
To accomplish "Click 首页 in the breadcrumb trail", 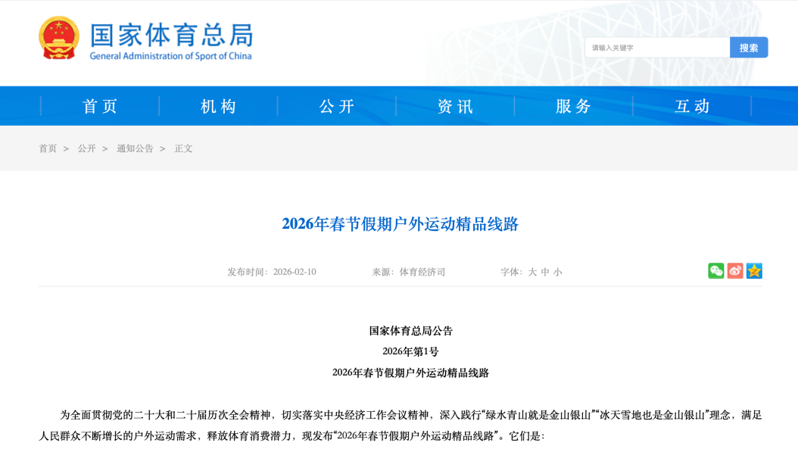I will coord(48,148).
